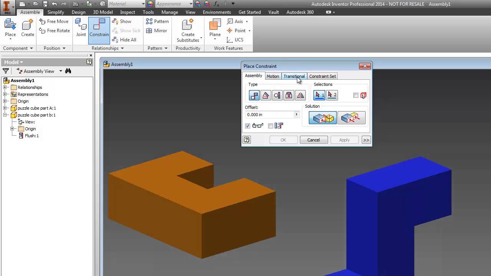Click the Undo arrow icon
The width and height of the screenshot is (491, 276).
[54, 4]
